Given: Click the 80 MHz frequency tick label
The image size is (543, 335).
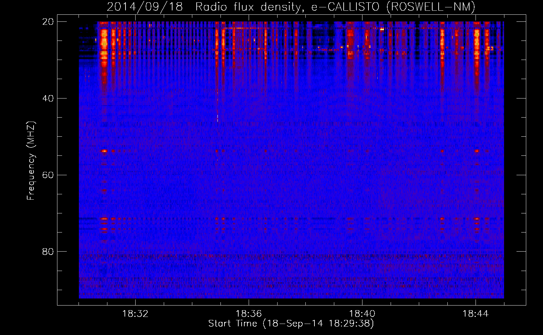Looking at the screenshot, I should (48, 252).
